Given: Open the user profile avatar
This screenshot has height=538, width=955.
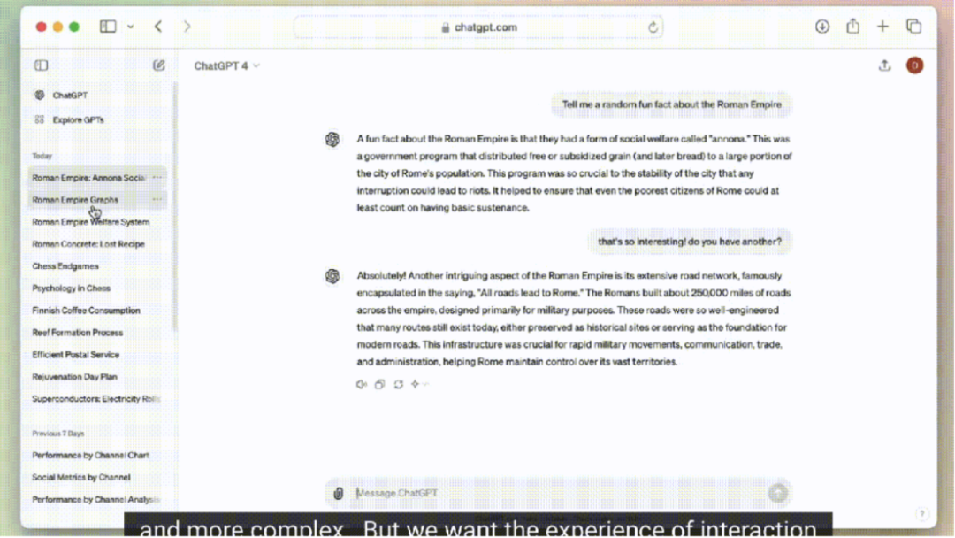Looking at the screenshot, I should tap(914, 65).
